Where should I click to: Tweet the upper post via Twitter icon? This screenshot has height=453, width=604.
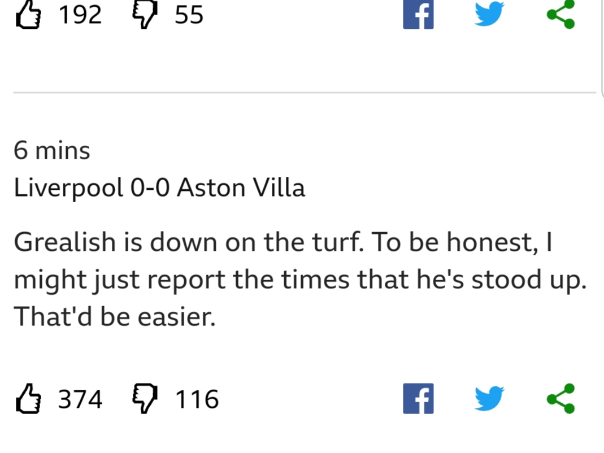(489, 14)
